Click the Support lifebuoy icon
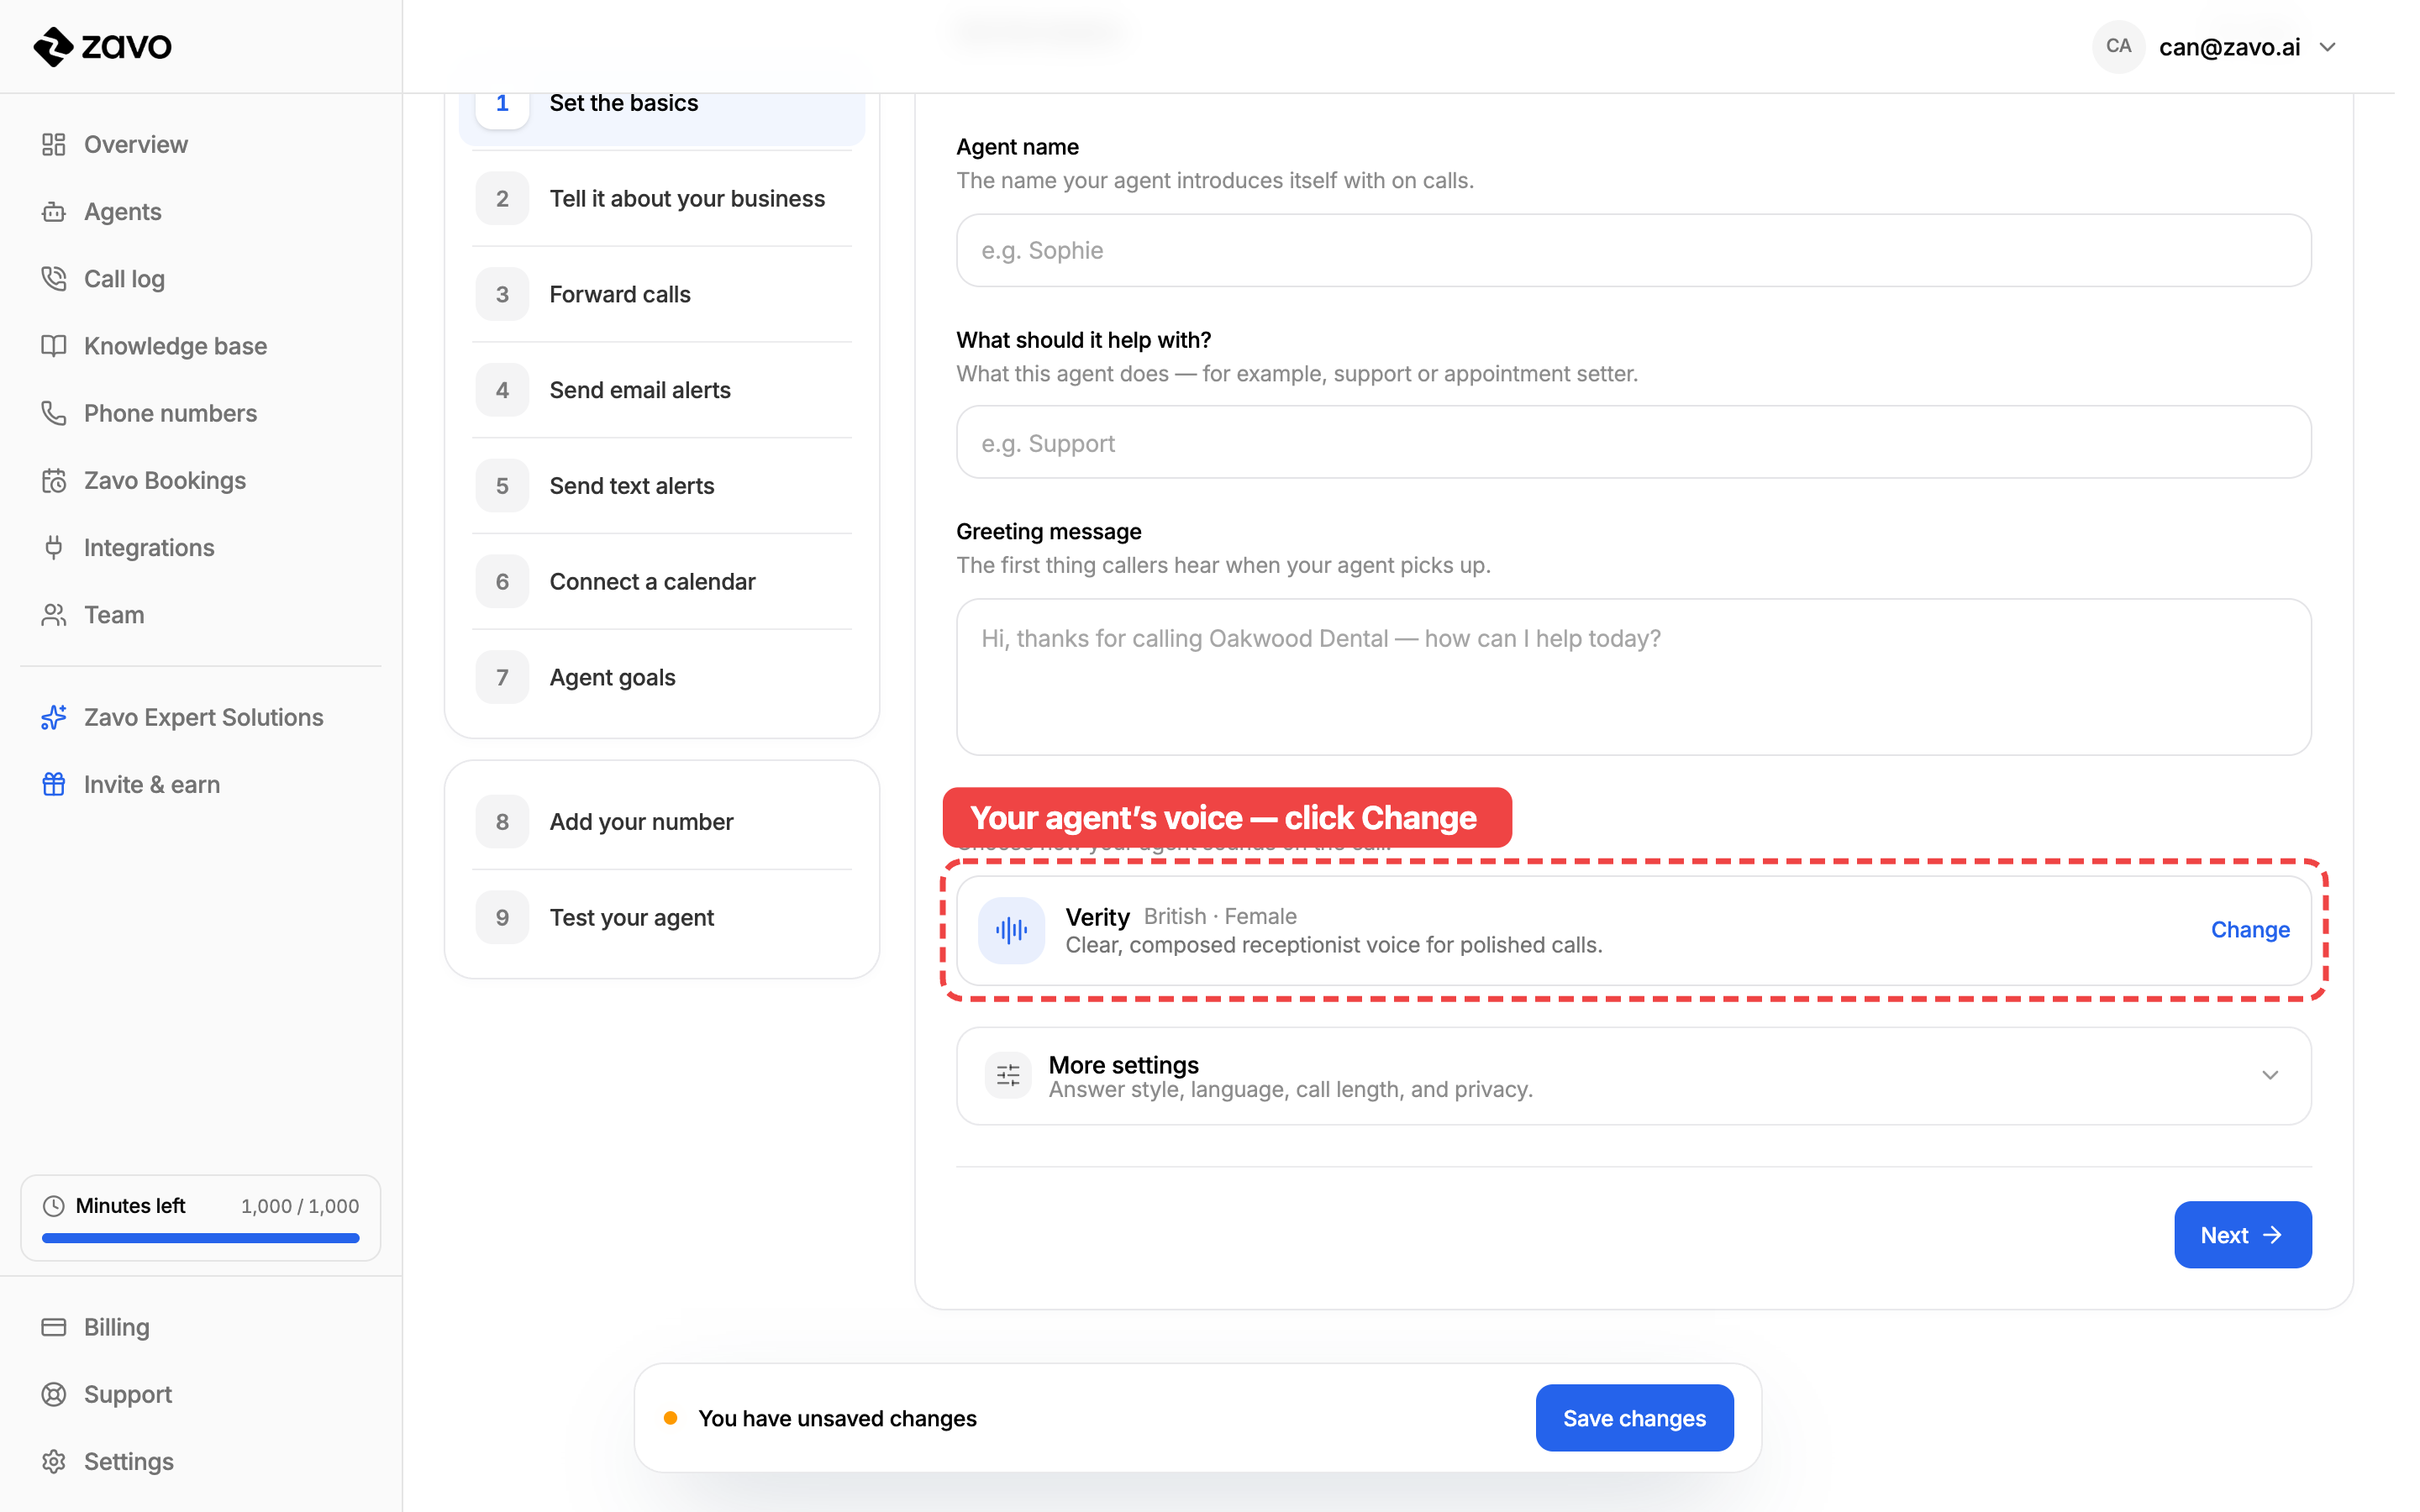 tap(54, 1394)
